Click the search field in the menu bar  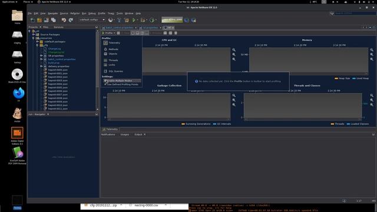[355, 13]
